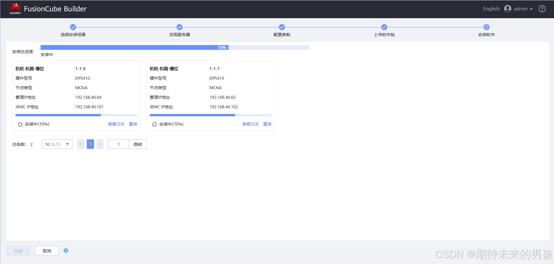
Task: Click the spinner icon on node 1-1-1
Action: click(x=155, y=124)
